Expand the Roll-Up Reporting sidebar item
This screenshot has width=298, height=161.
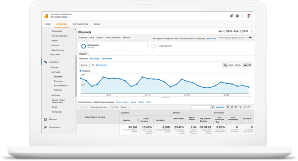[59, 36]
